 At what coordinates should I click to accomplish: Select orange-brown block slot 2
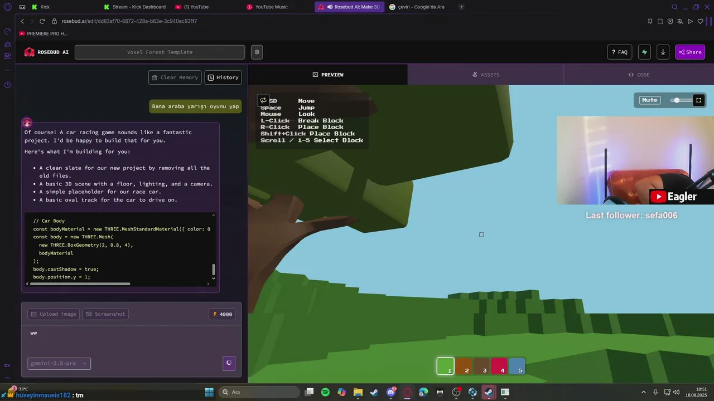464,366
